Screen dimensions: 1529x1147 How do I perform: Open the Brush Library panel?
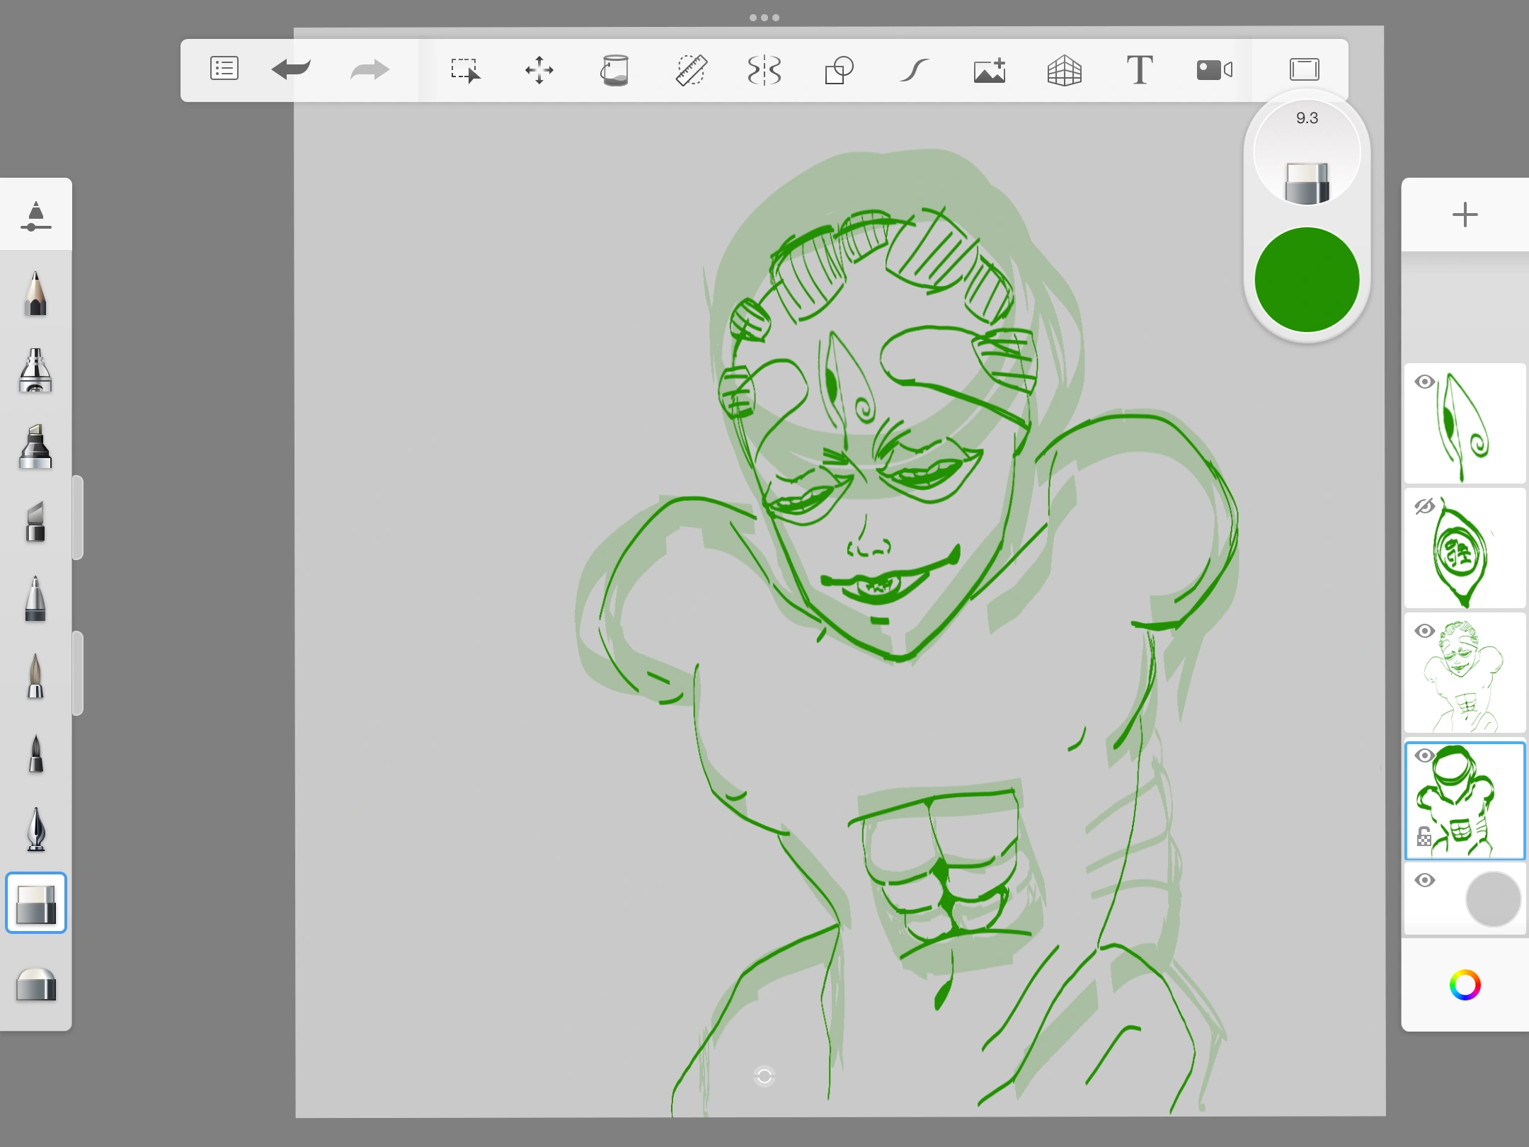(x=35, y=216)
